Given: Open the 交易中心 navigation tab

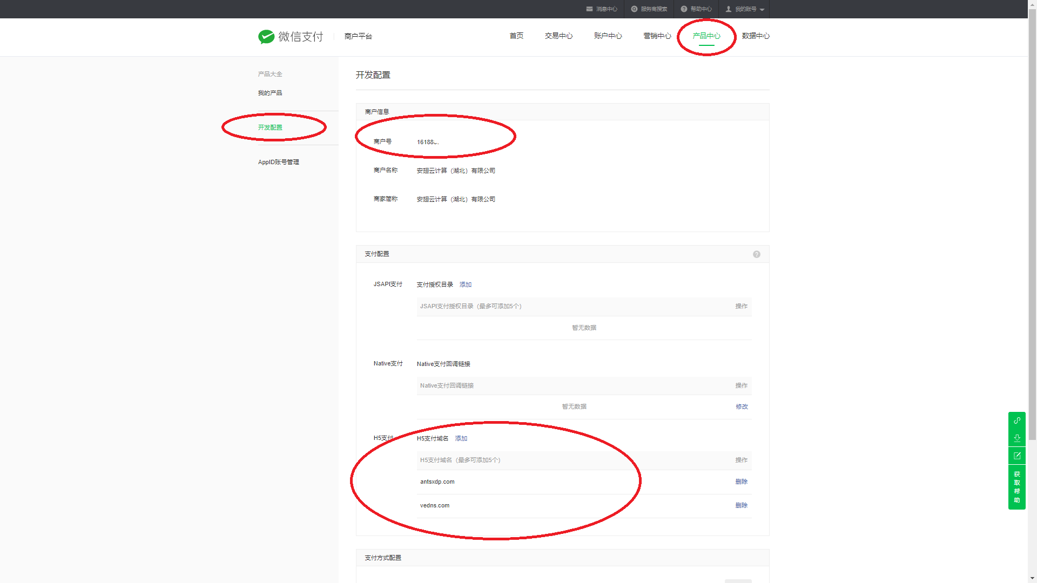Looking at the screenshot, I should [x=558, y=36].
